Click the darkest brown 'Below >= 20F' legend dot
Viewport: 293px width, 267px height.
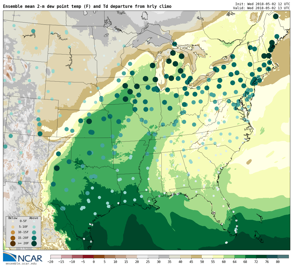pos(13,243)
